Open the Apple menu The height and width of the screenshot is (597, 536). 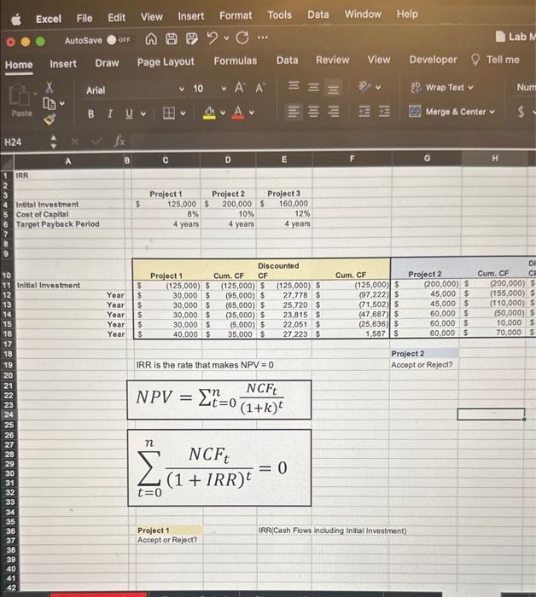pyautogui.click(x=16, y=20)
